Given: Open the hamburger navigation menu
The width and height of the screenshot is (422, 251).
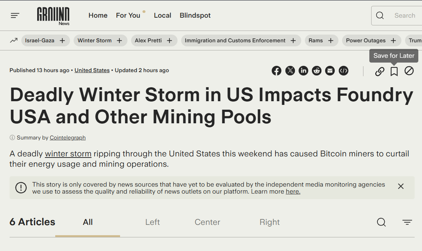Looking at the screenshot, I should click(x=15, y=15).
